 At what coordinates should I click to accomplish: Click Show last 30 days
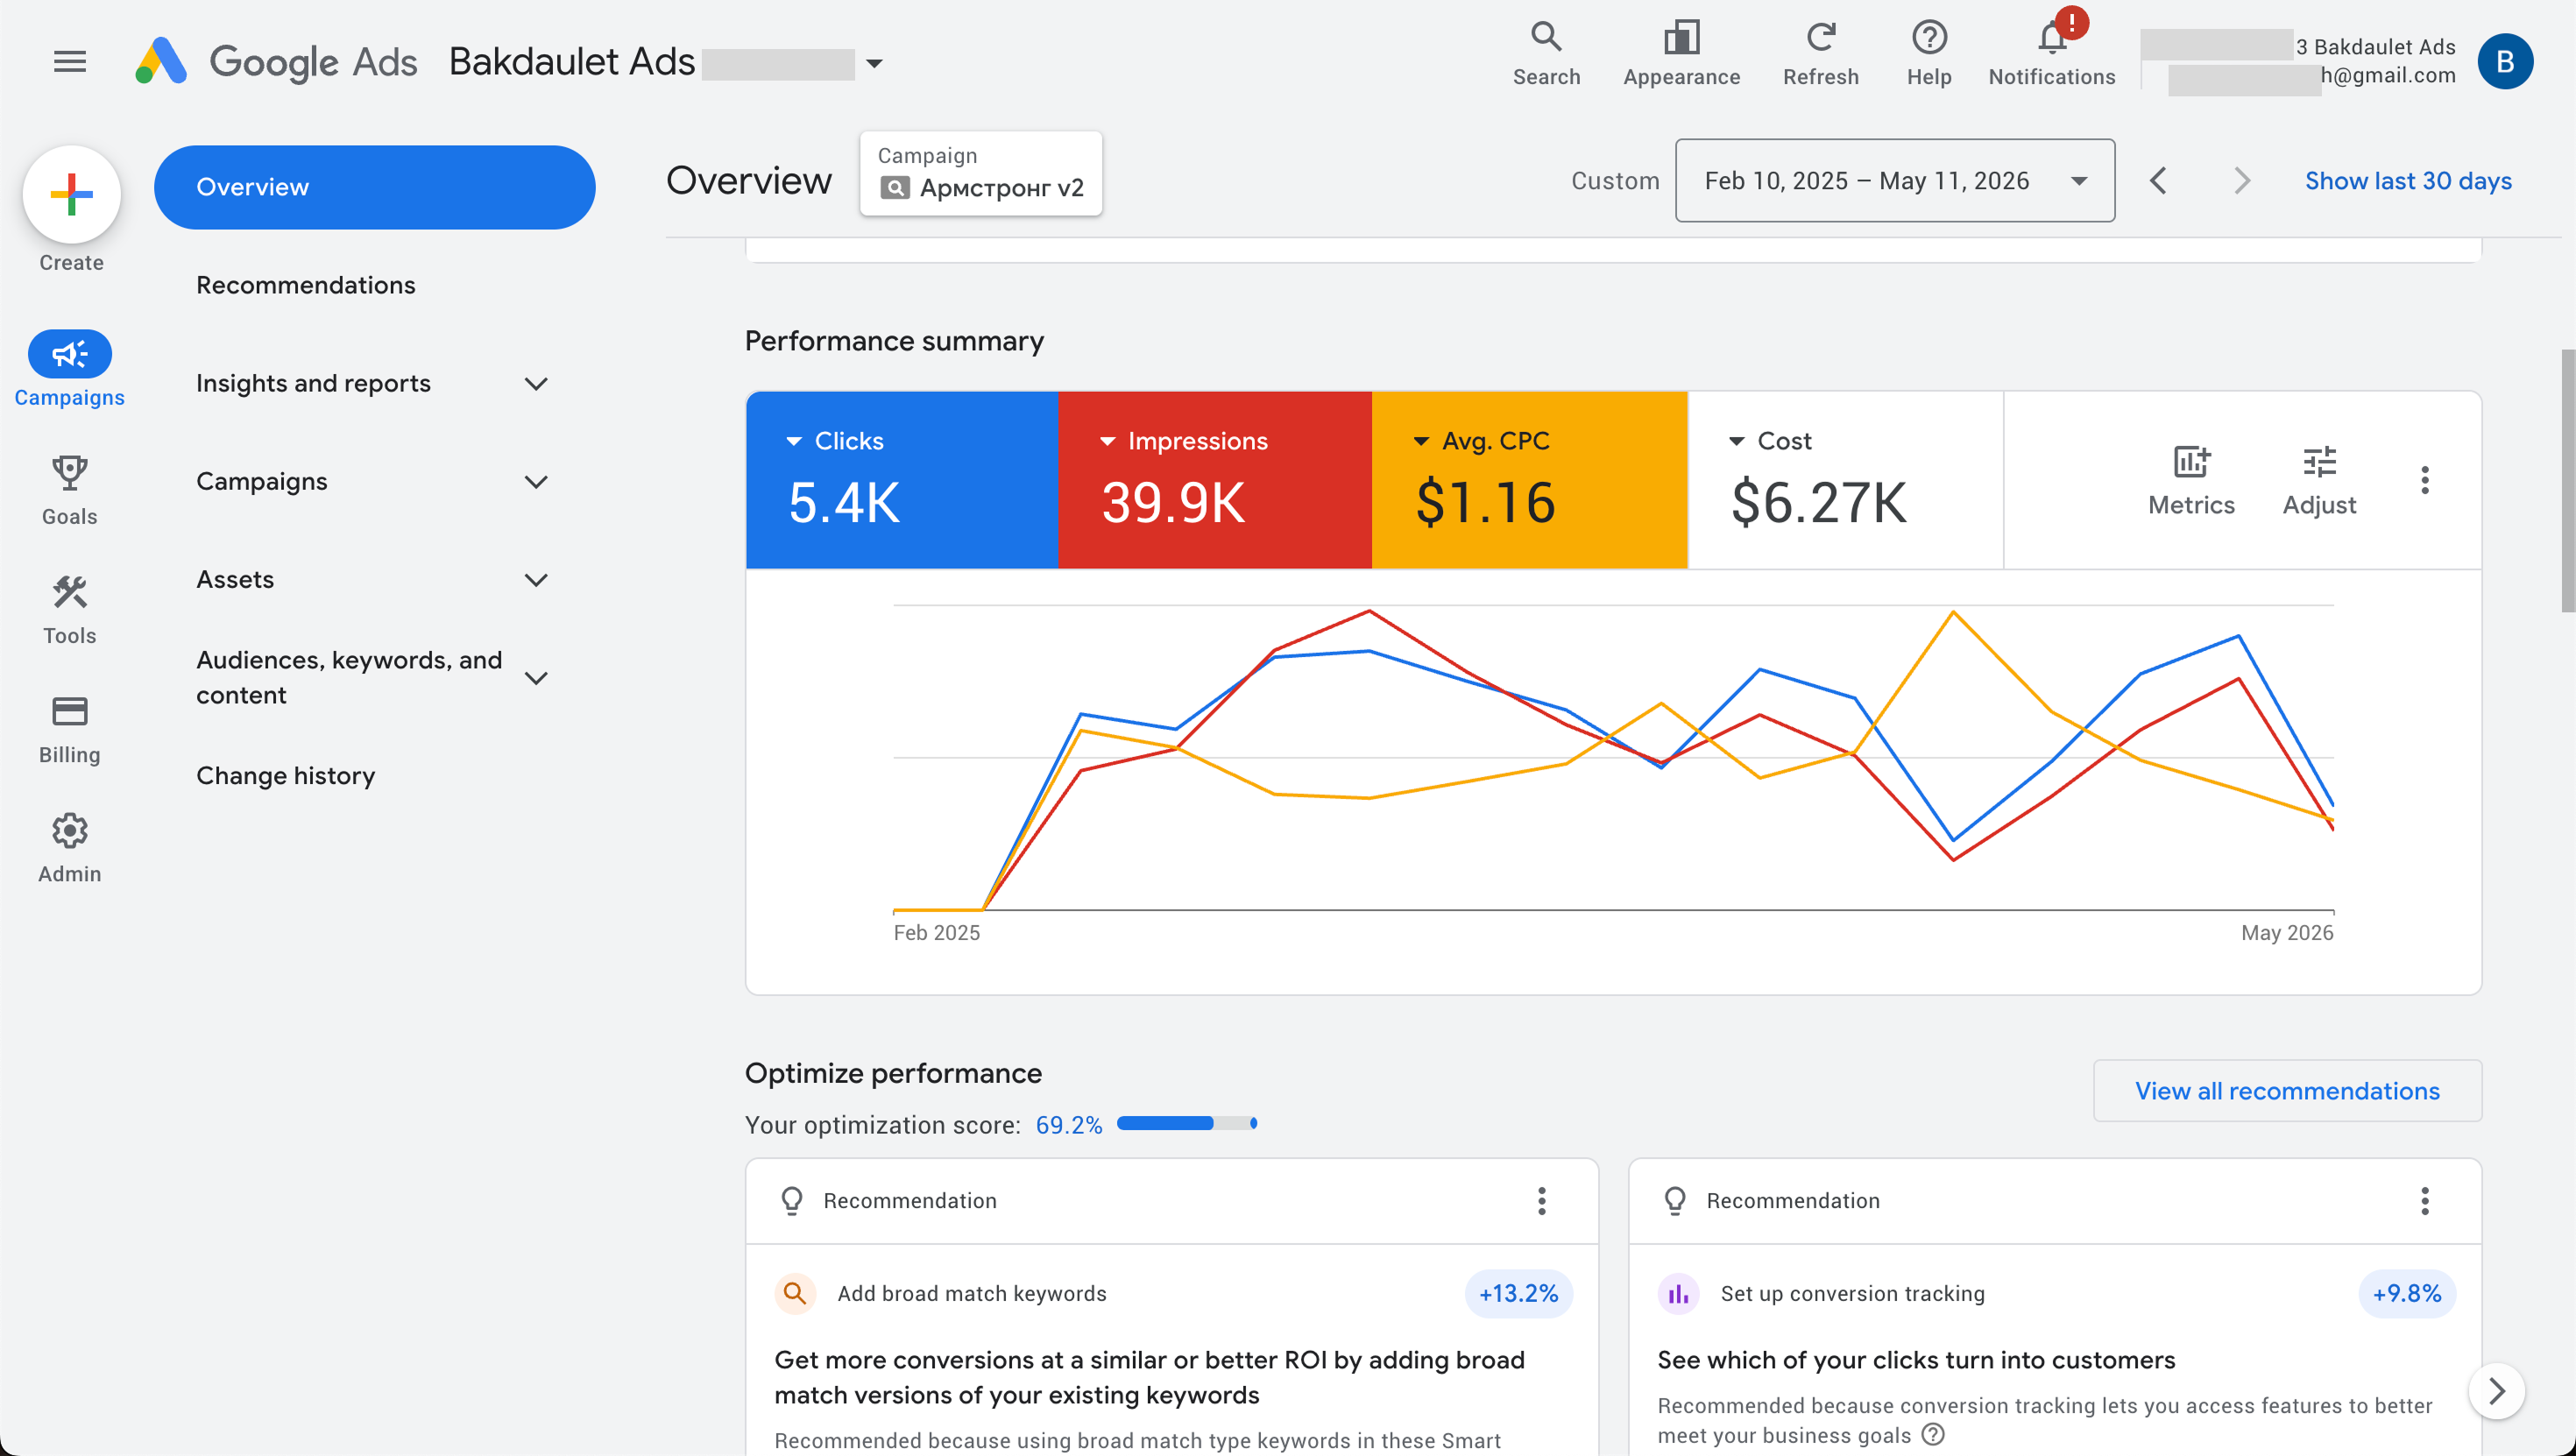[2408, 181]
